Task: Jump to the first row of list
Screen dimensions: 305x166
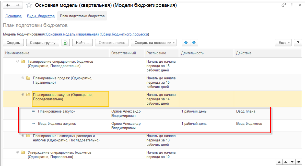Action: [279, 162]
